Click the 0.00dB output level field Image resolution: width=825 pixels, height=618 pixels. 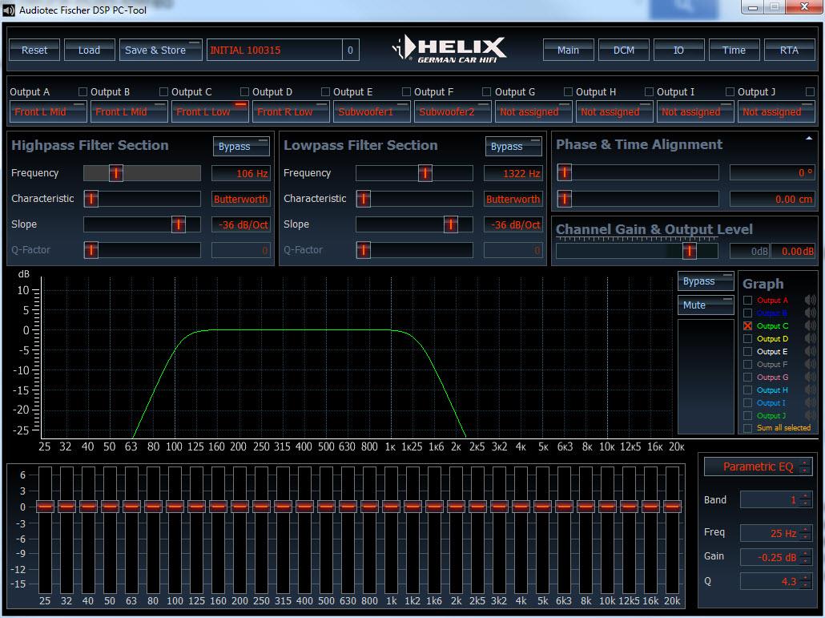[x=793, y=251]
